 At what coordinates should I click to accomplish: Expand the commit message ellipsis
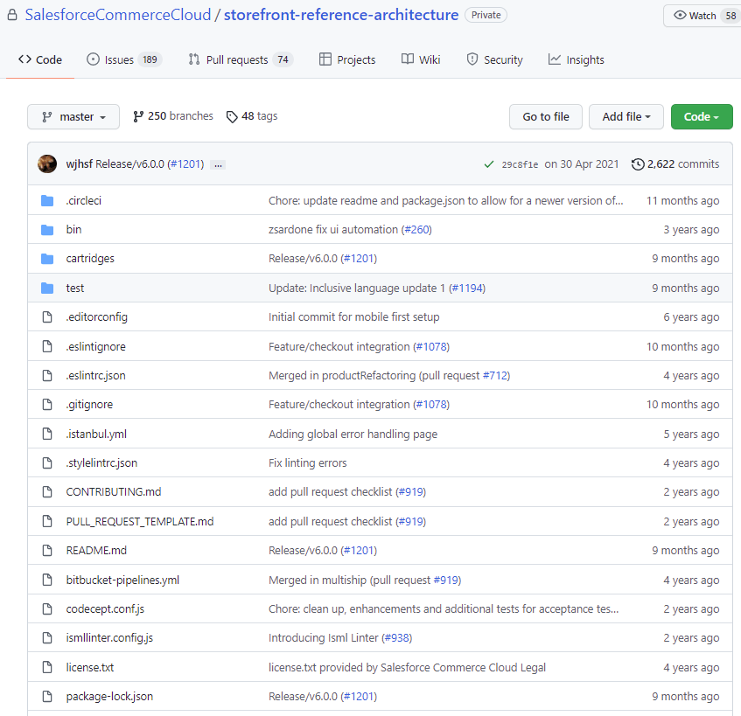pos(218,165)
